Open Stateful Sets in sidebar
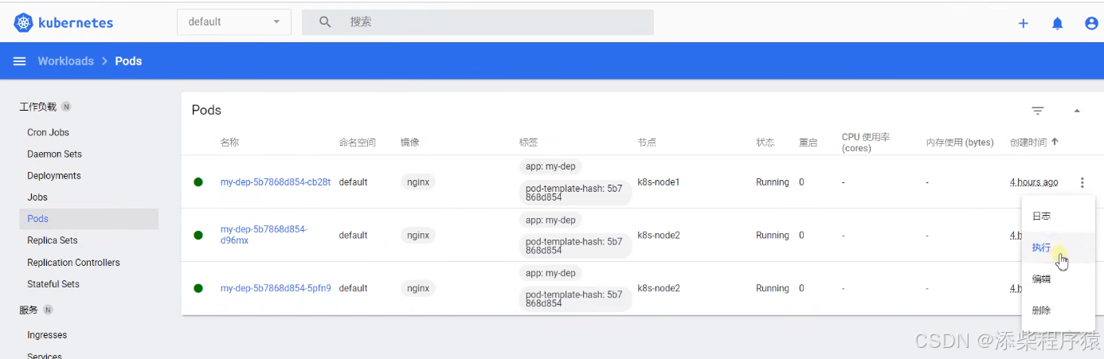The image size is (1104, 359). 53,284
